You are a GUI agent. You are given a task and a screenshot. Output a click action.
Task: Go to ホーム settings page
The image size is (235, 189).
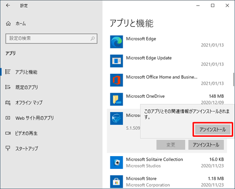[x=21, y=24]
